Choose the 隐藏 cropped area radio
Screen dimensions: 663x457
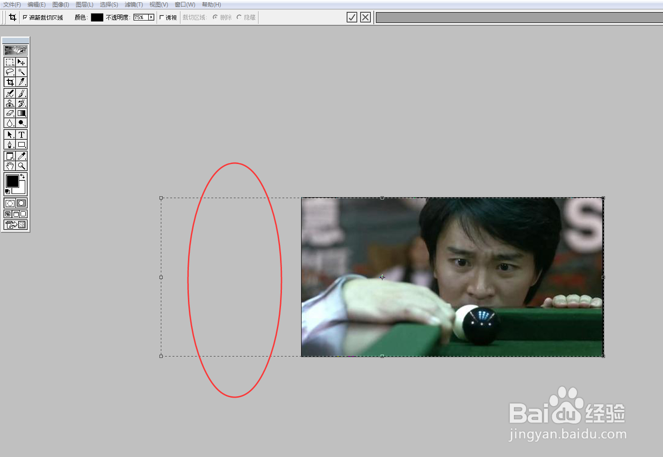pyautogui.click(x=239, y=17)
